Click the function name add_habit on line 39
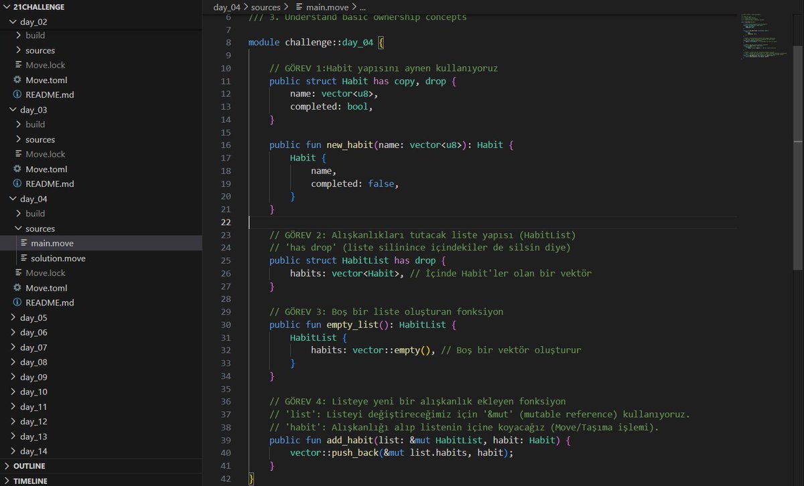This screenshot has height=486, width=804. pyautogui.click(x=350, y=440)
